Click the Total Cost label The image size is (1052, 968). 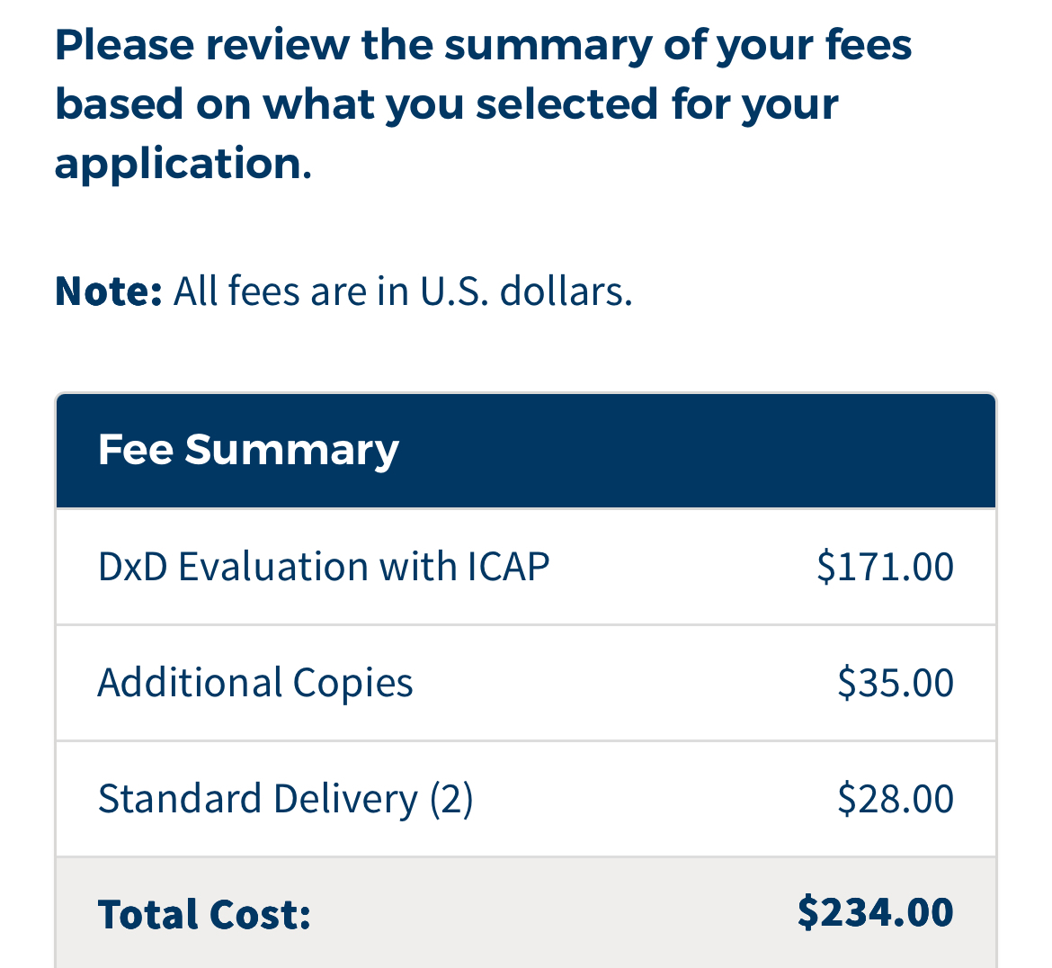tap(204, 915)
